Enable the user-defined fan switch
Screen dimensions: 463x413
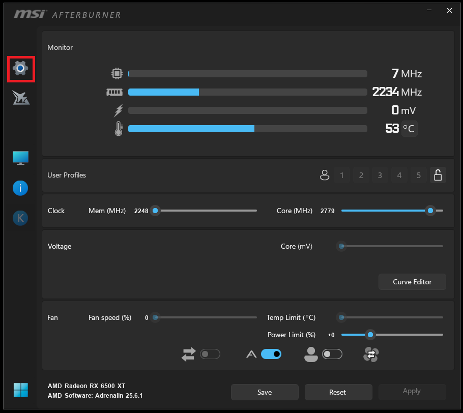click(332, 354)
